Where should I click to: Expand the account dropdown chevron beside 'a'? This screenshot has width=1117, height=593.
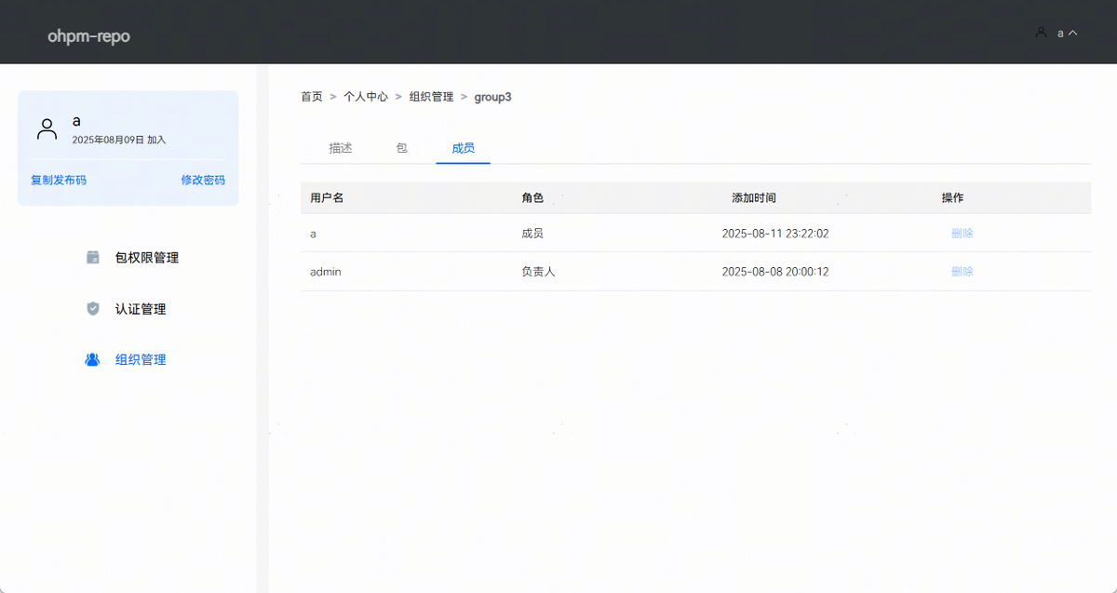coord(1073,33)
